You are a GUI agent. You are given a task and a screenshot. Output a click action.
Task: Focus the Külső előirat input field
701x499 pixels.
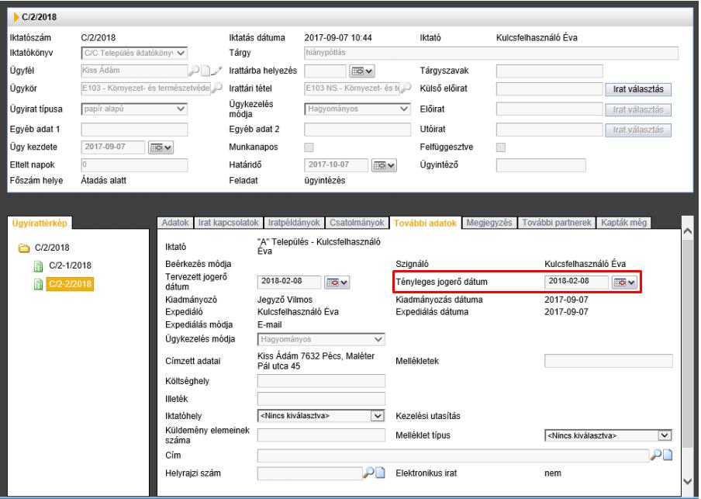[x=550, y=88]
